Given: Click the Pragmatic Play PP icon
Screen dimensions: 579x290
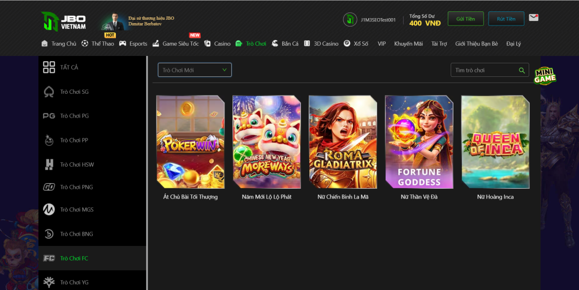Looking at the screenshot, I should point(49,140).
